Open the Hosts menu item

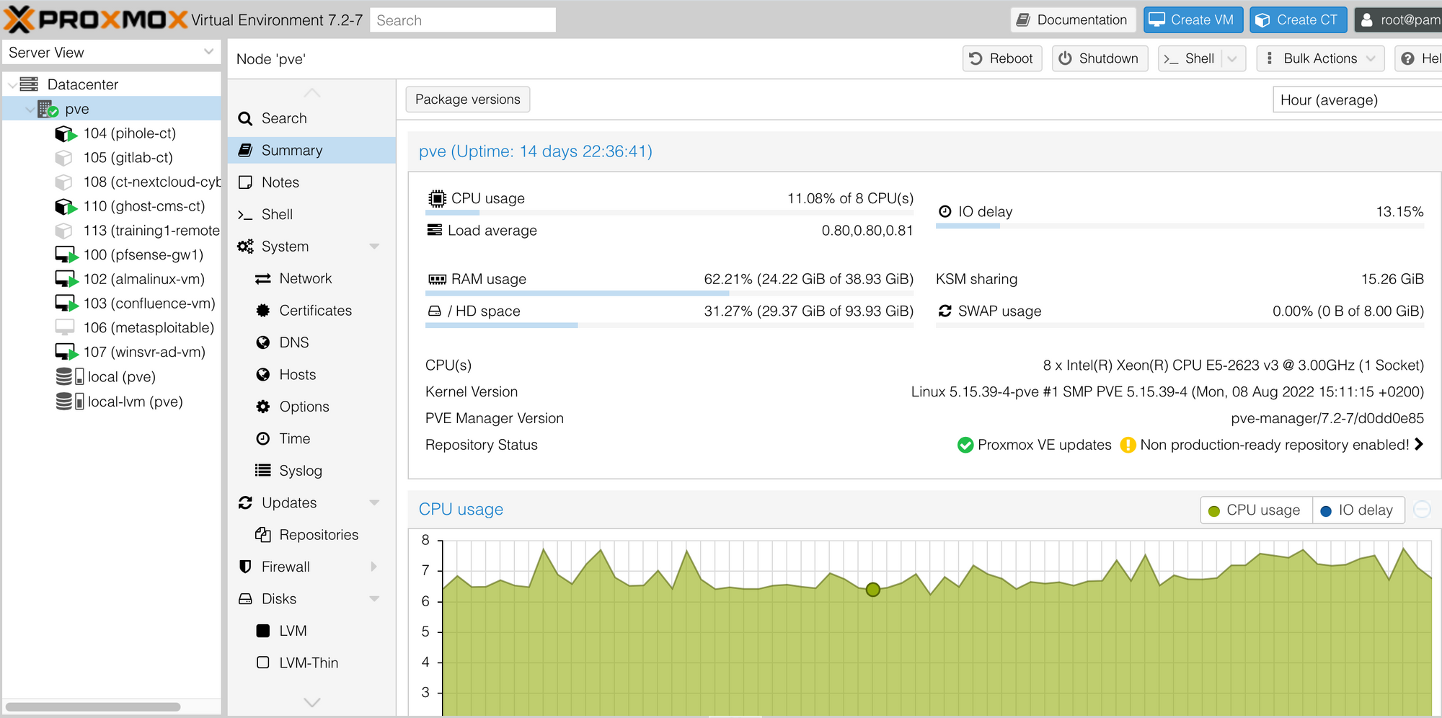[311, 375]
